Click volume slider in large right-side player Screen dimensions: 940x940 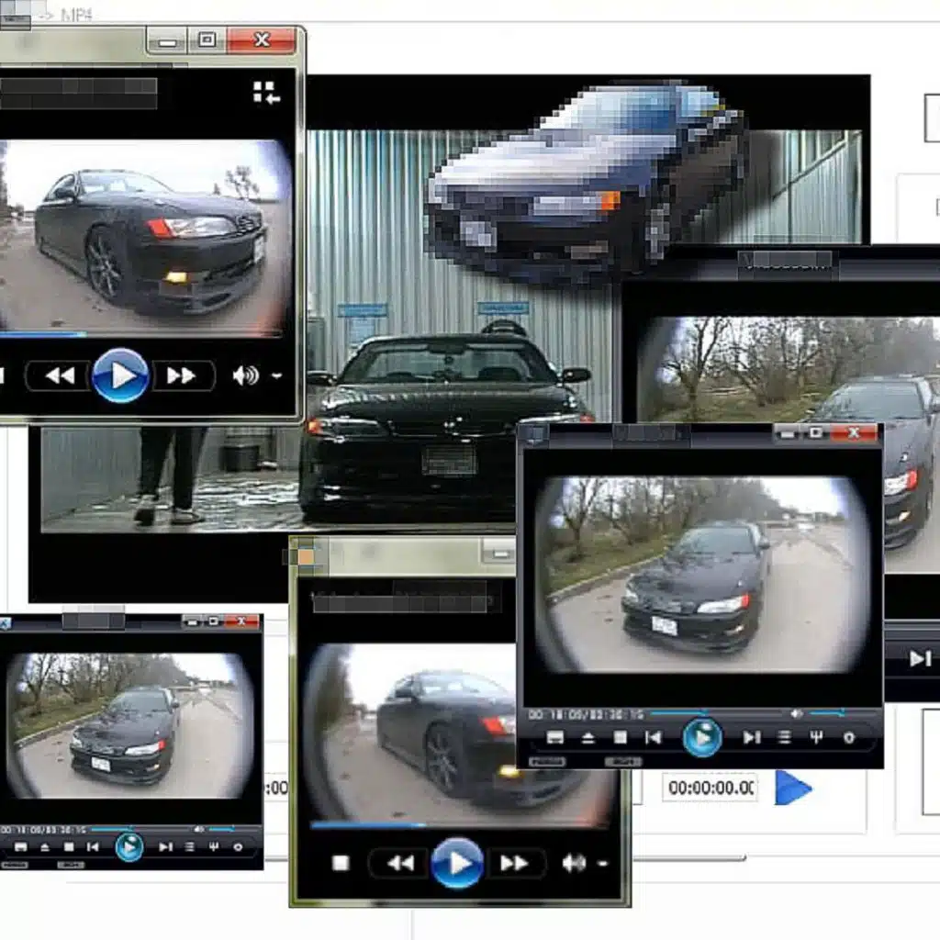coord(827,713)
